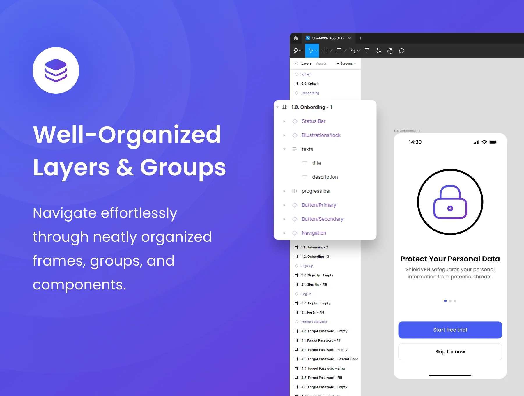Collapse the 1.0. Onbording - 1 frame
Image resolution: width=524 pixels, height=396 pixels.
(277, 107)
